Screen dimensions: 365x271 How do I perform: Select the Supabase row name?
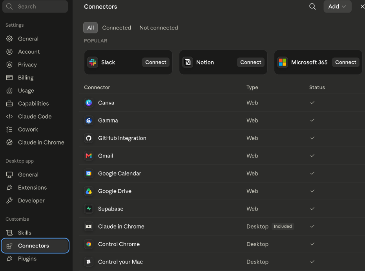tap(111, 209)
